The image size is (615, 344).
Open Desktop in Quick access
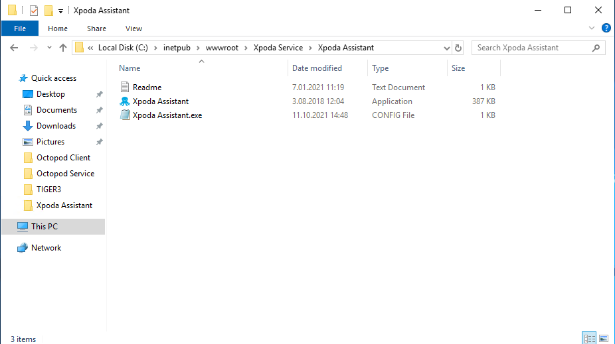50,94
